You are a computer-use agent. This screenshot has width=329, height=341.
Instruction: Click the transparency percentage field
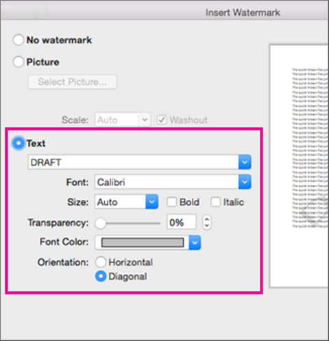(x=182, y=222)
